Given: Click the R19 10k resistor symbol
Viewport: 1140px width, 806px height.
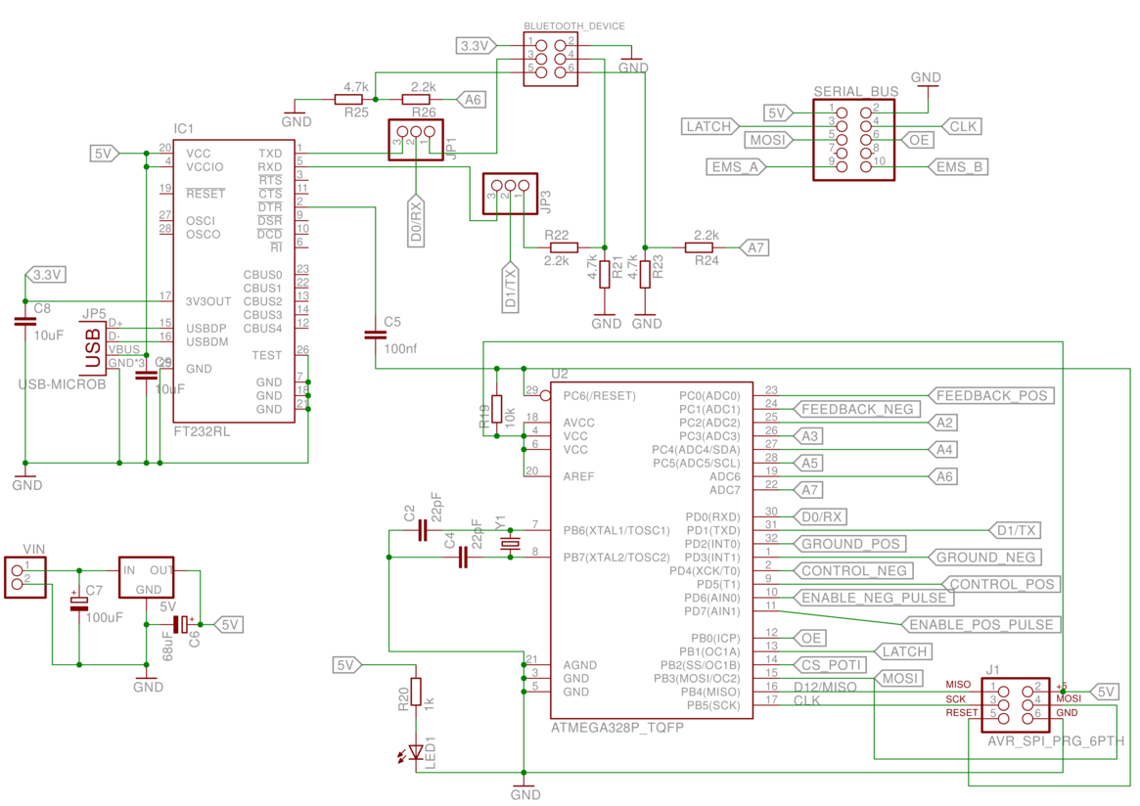Looking at the screenshot, I should pos(496,409).
